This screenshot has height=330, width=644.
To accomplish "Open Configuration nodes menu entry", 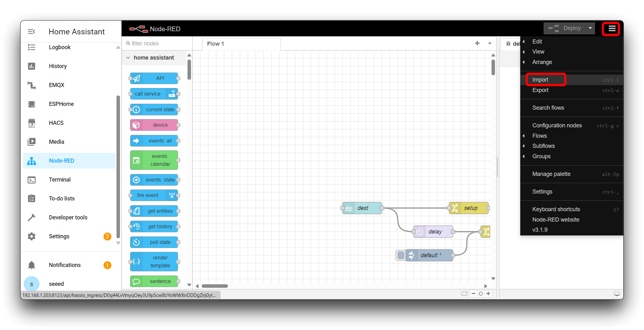I will (x=572, y=125).
